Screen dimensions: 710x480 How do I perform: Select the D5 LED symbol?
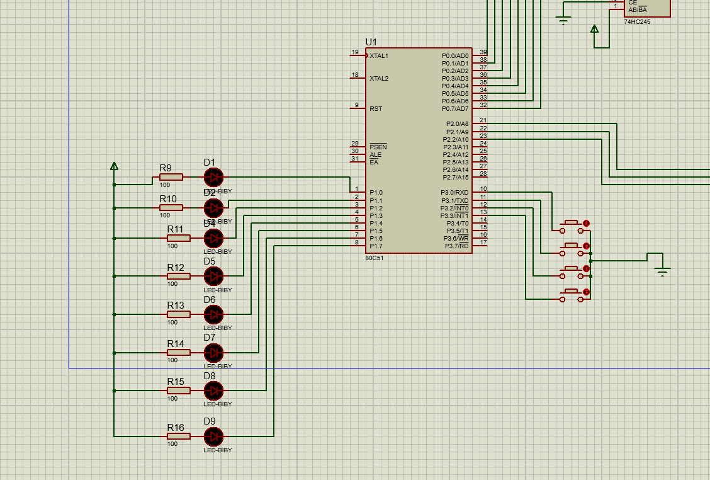214,275
